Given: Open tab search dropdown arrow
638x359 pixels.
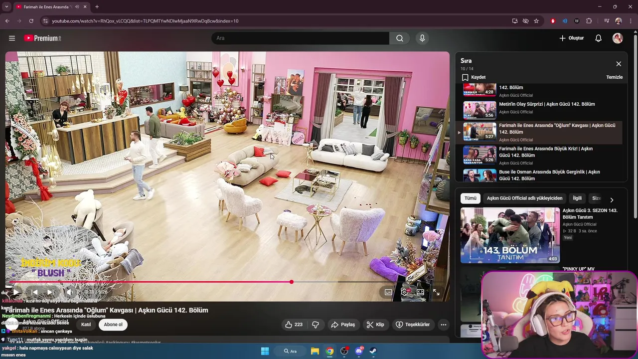Looking at the screenshot, I should (6, 7).
